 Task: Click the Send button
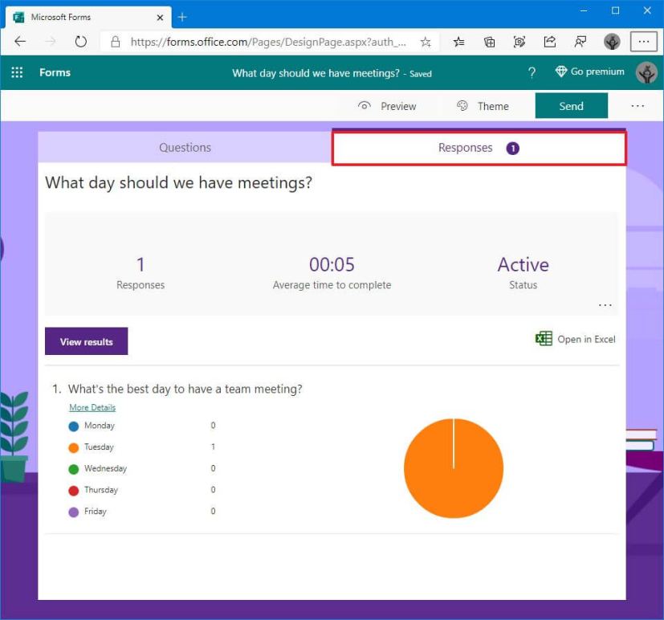coord(571,106)
